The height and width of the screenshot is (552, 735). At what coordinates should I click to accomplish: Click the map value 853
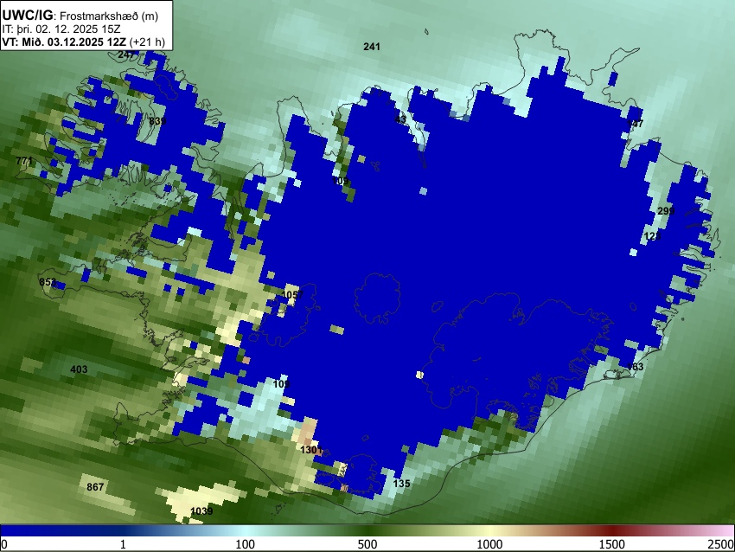point(48,282)
